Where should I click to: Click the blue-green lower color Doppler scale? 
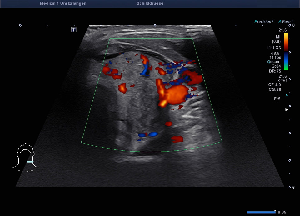coord(286,61)
